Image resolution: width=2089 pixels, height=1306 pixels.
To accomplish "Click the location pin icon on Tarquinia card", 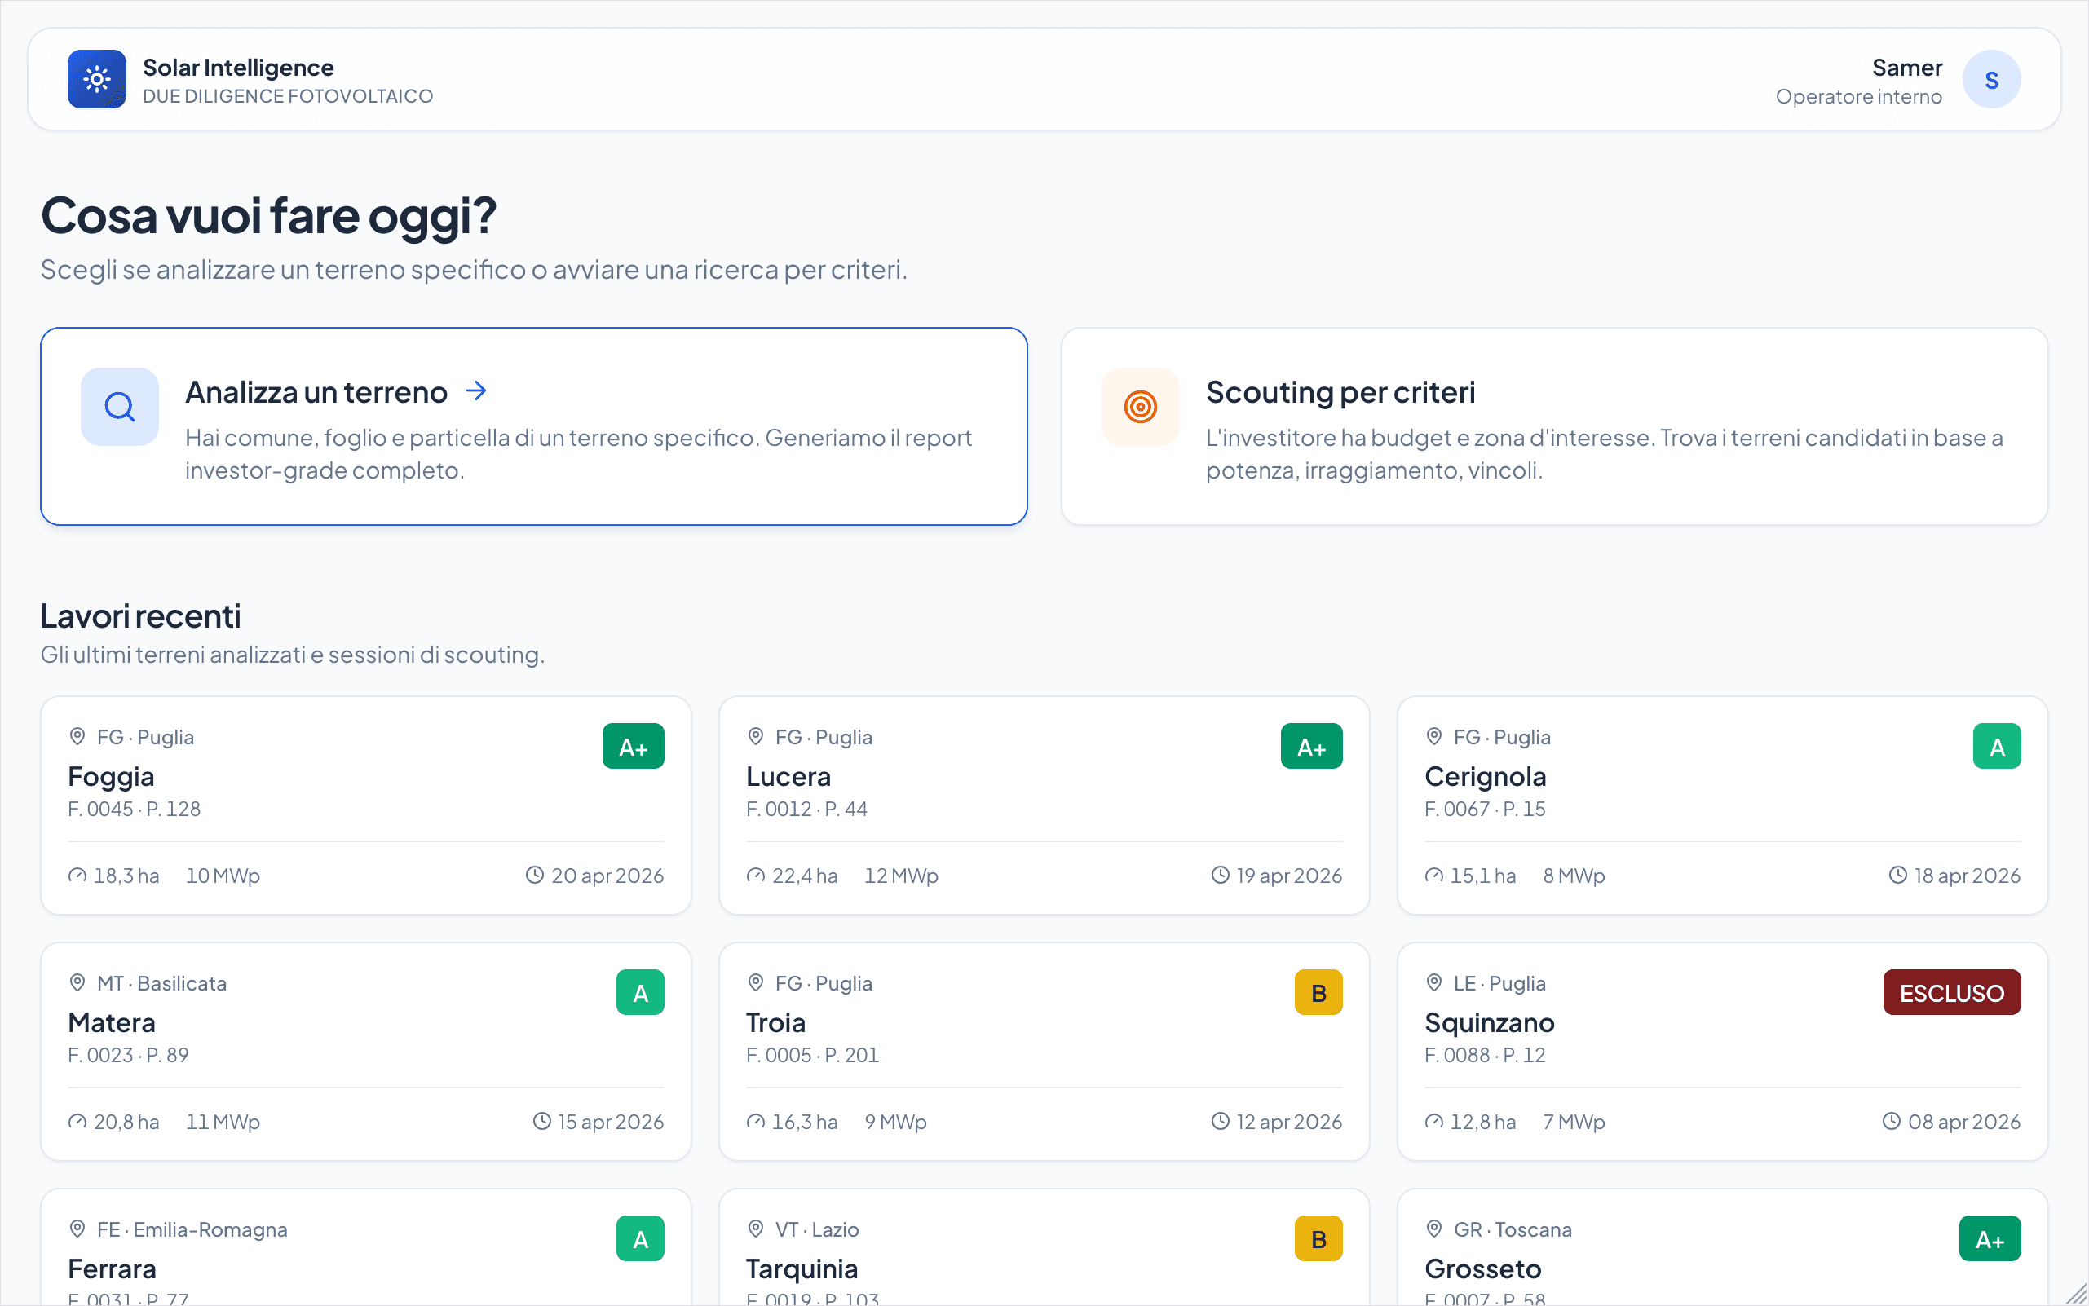I will (755, 1229).
